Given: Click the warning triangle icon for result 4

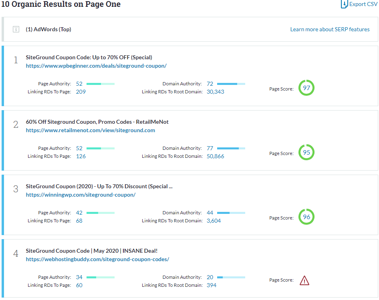Looking at the screenshot, I should 304,280.
